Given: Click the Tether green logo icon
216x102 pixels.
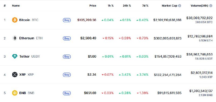Looking at the screenshot, I should [x=15, y=57].
